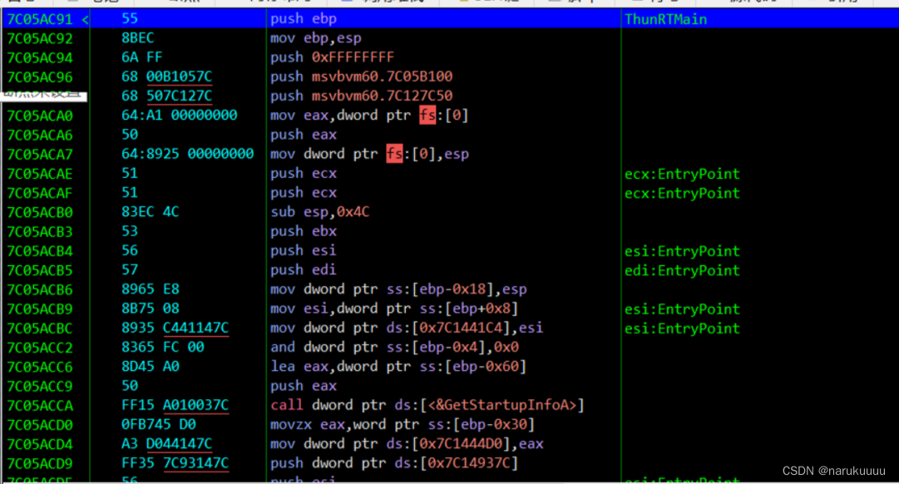899x484 pixels.
Task: Select address 7C05ACAF
Action: point(40,193)
